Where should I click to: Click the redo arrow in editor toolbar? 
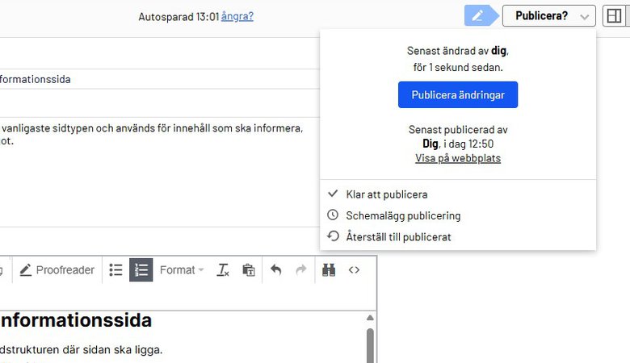pyautogui.click(x=301, y=270)
